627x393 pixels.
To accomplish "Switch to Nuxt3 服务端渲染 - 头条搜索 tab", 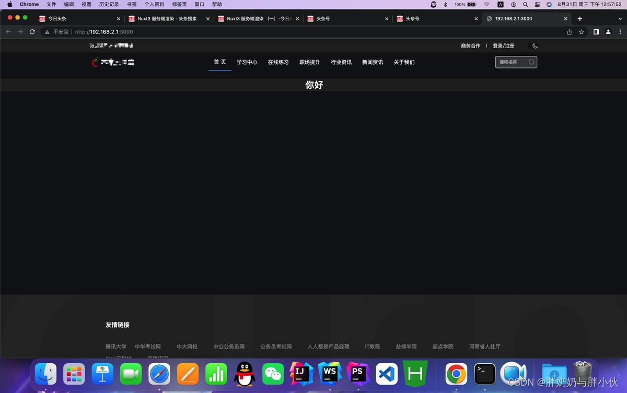I will pyautogui.click(x=169, y=18).
